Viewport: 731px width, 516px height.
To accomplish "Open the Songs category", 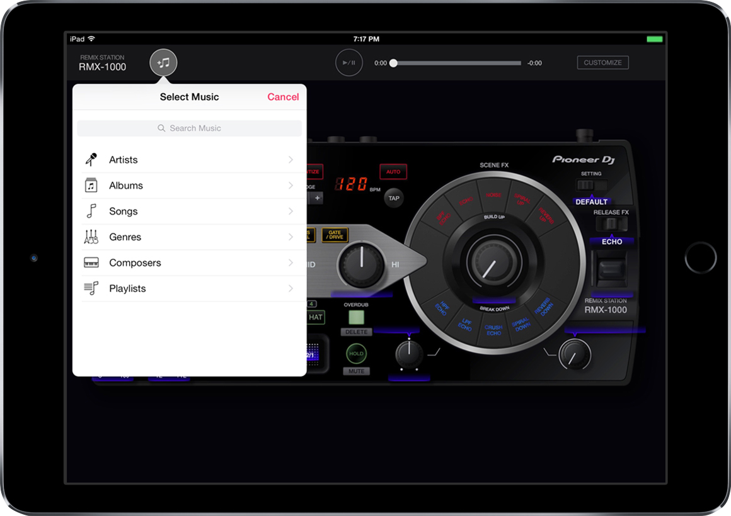I will (189, 211).
